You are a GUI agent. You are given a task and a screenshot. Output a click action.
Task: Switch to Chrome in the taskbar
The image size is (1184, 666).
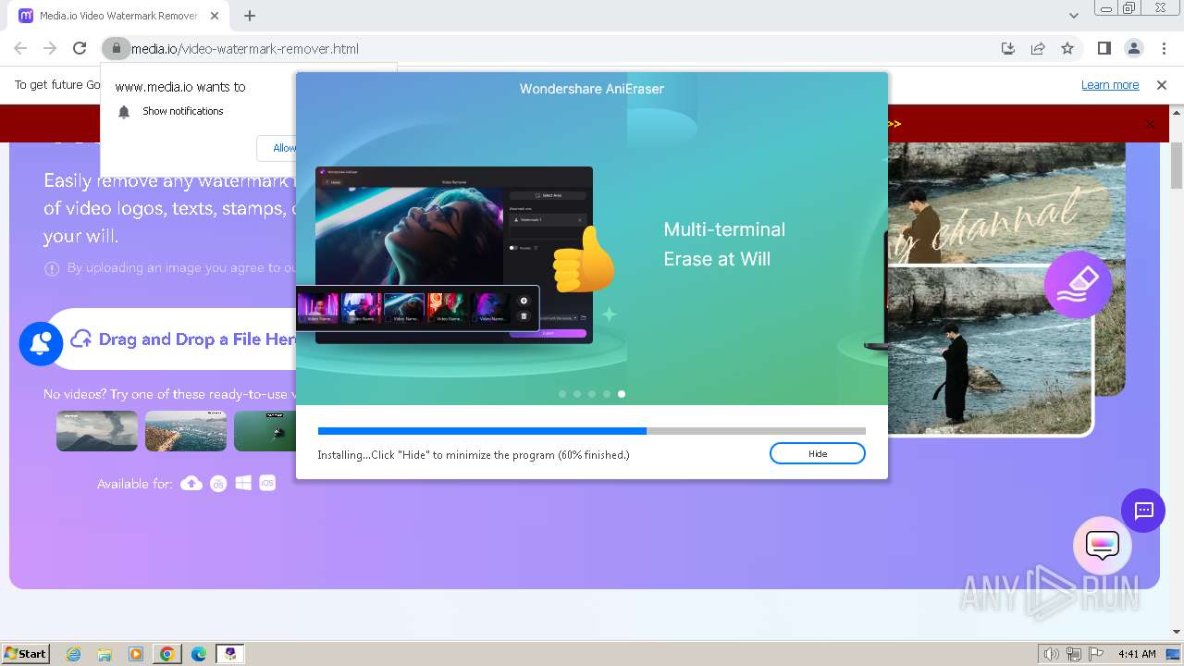point(167,654)
